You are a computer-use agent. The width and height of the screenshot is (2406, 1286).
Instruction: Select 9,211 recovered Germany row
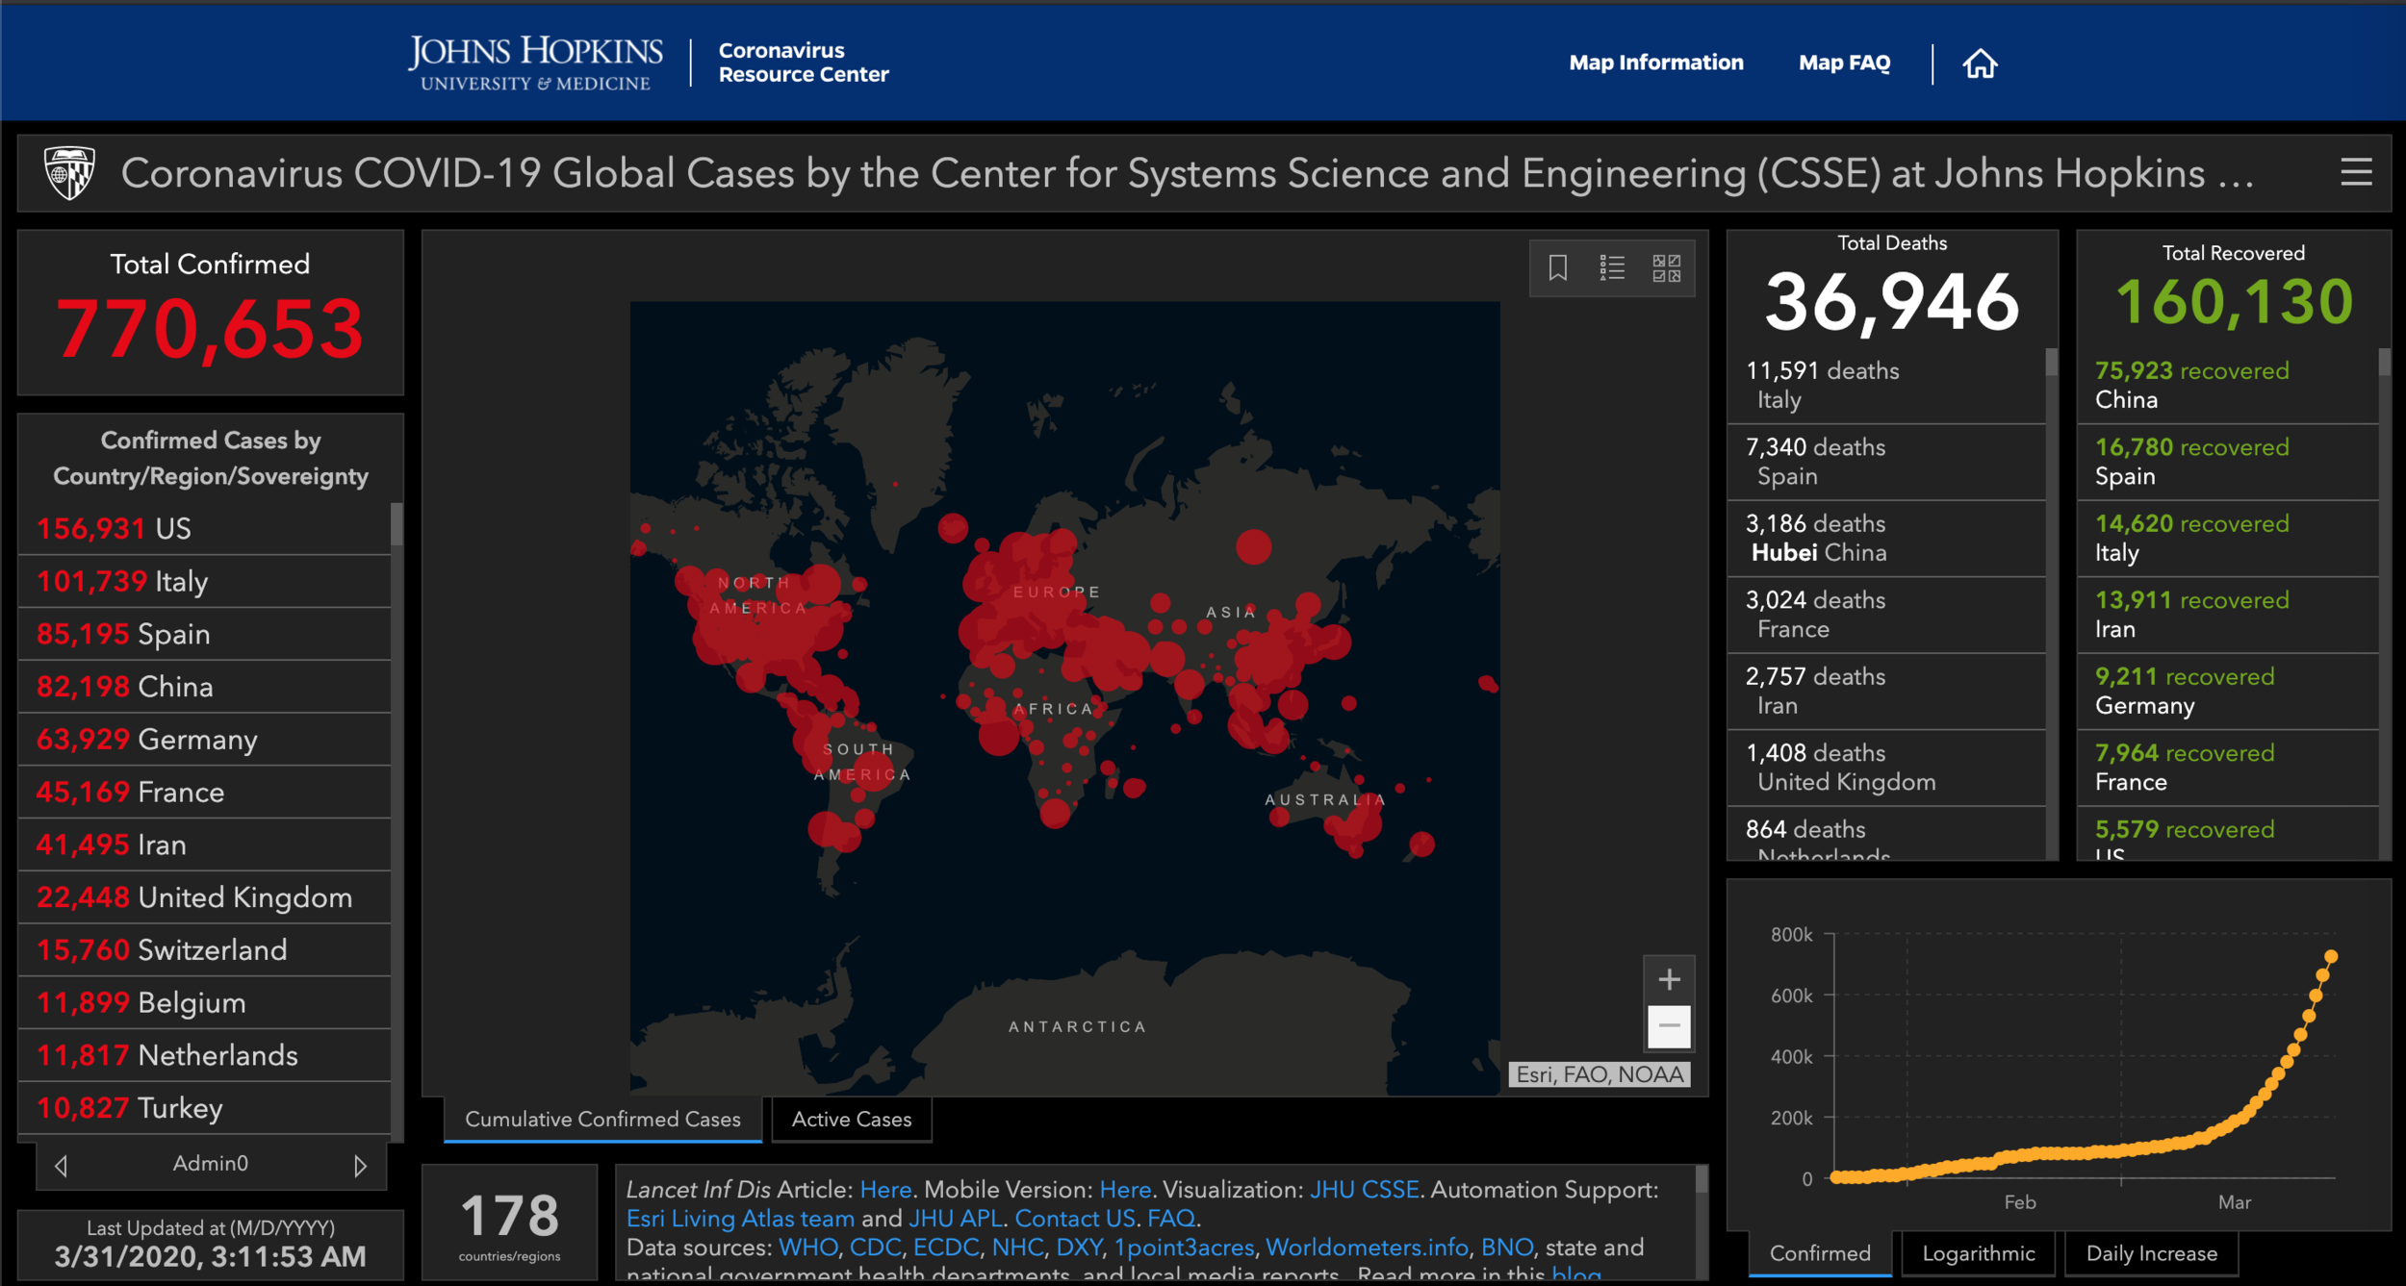tap(2228, 691)
